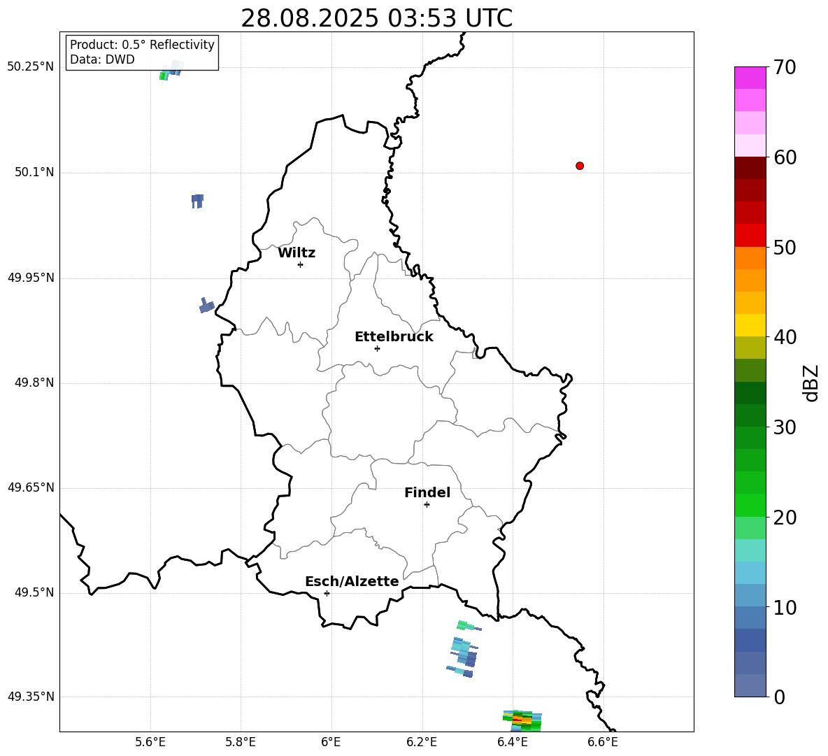Image resolution: width=828 pixels, height=756 pixels.
Task: Click the Findel location cross marker
Action: tap(427, 505)
